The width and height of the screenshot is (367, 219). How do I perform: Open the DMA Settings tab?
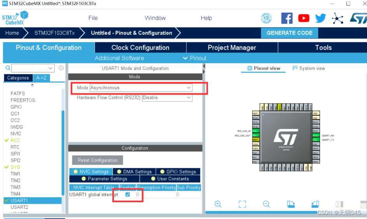[135, 171]
